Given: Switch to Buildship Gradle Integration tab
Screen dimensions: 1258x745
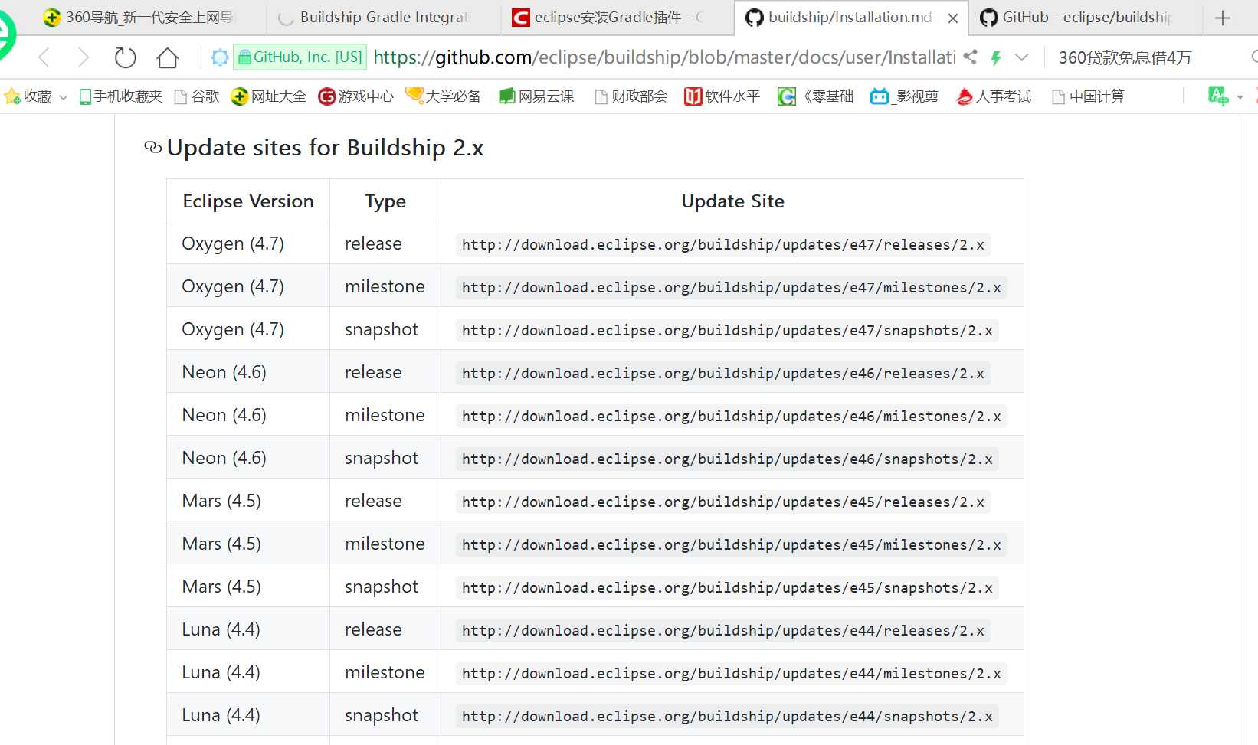Looking at the screenshot, I should click(383, 18).
